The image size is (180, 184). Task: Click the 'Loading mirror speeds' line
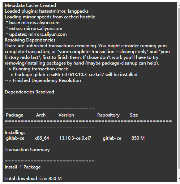[x=50, y=17]
